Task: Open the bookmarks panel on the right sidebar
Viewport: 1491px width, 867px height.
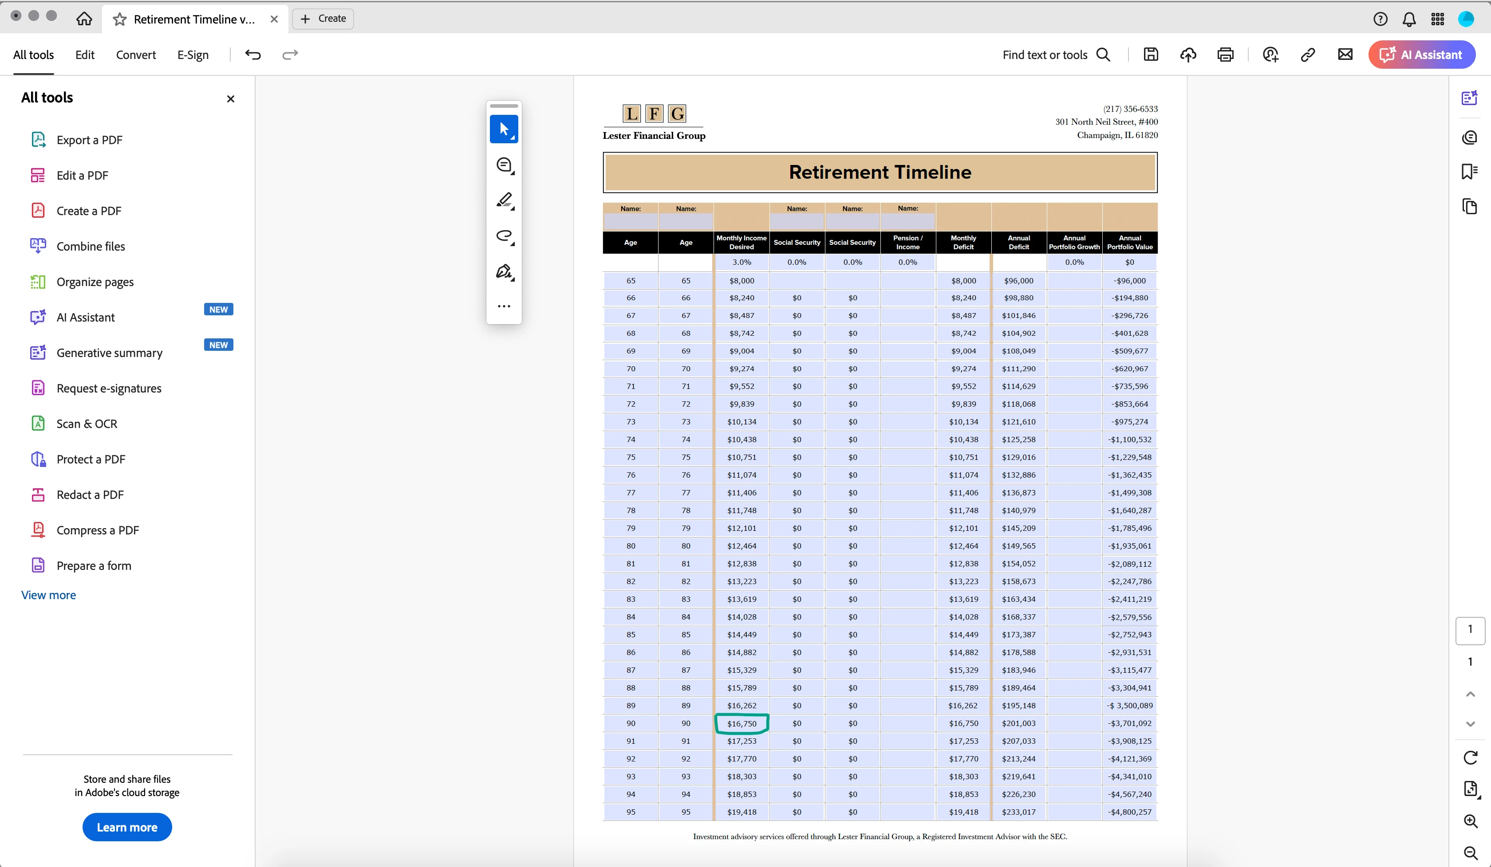Action: 1469,172
